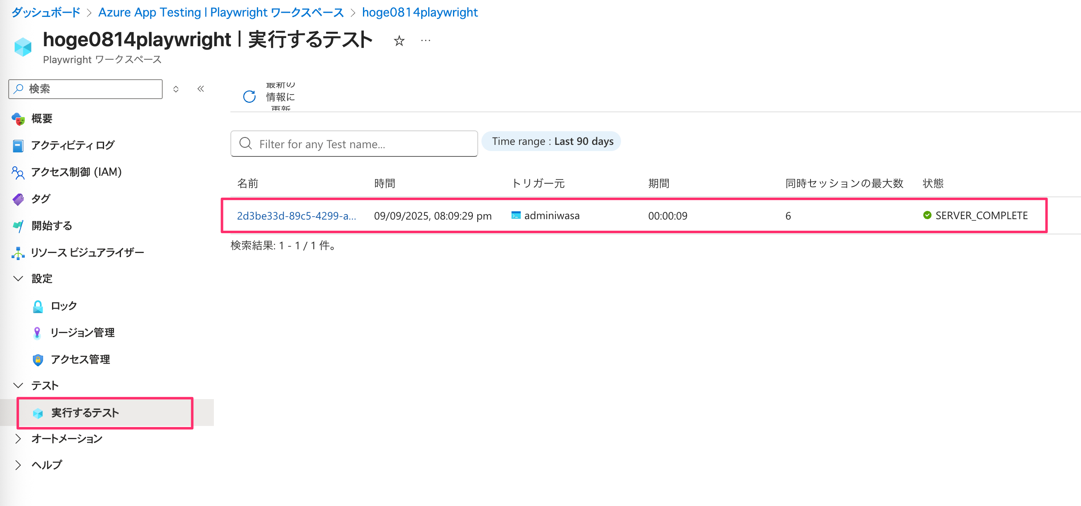Click the アクティビティ ログ icon
The height and width of the screenshot is (506, 1081).
pyautogui.click(x=18, y=146)
